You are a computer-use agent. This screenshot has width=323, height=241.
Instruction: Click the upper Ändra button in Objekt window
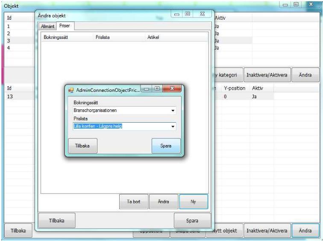click(x=305, y=75)
